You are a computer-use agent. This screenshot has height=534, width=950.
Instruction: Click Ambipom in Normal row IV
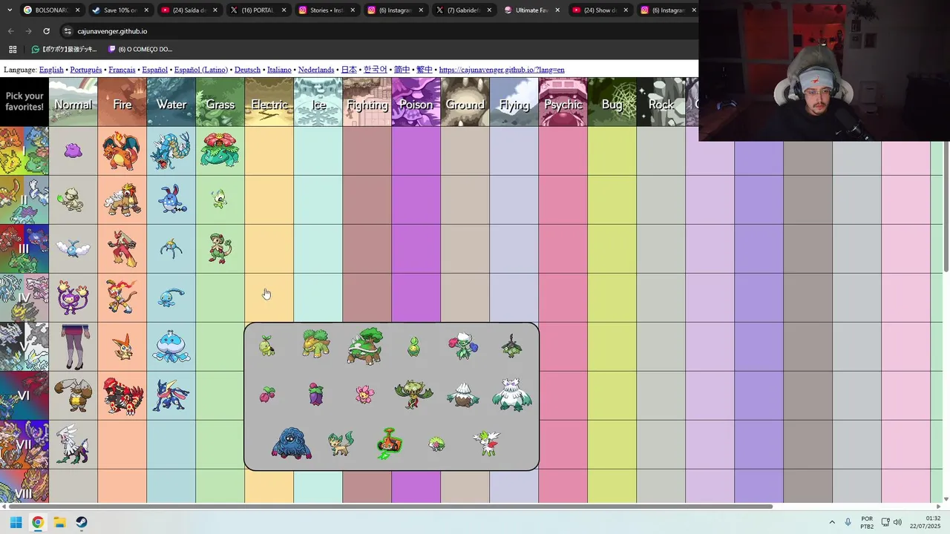click(73, 297)
